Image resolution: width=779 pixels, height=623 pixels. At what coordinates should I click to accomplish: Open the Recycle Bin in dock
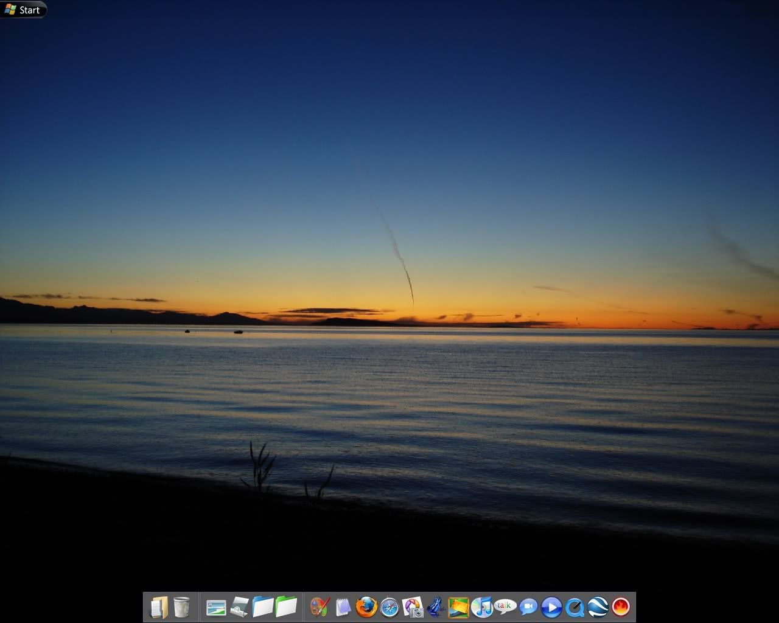(181, 607)
